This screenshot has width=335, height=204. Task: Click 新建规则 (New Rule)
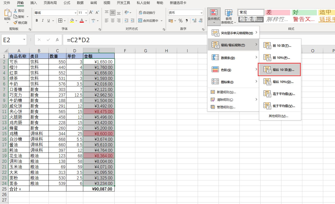tap(233, 92)
